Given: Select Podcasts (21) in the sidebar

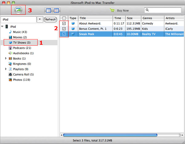Looking at the screenshot, I should coord(22,48).
